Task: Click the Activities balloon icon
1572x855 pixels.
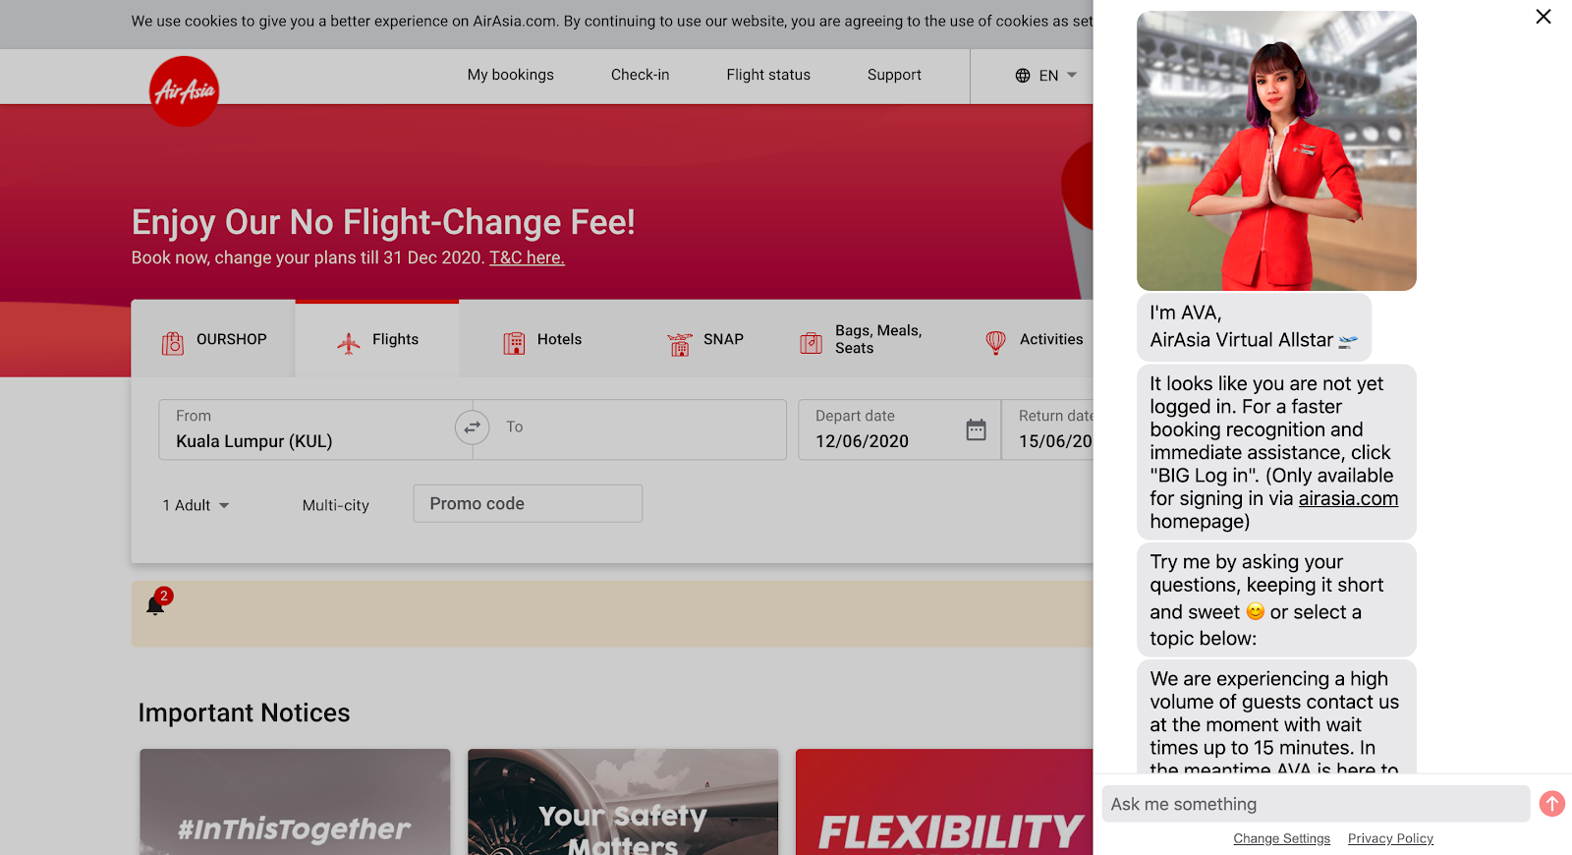Action: 995,342
